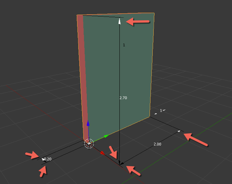
Task: Click the green Y-axis gizmo arrow
Action: coord(106,136)
